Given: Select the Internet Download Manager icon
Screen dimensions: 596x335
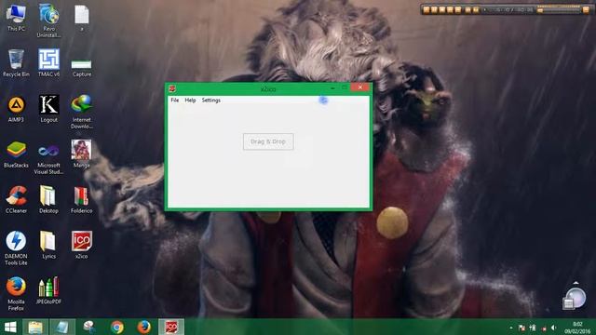Looking at the screenshot, I should [x=82, y=112].
